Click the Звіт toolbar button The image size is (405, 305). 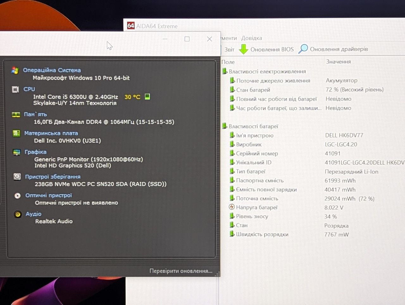pyautogui.click(x=229, y=49)
